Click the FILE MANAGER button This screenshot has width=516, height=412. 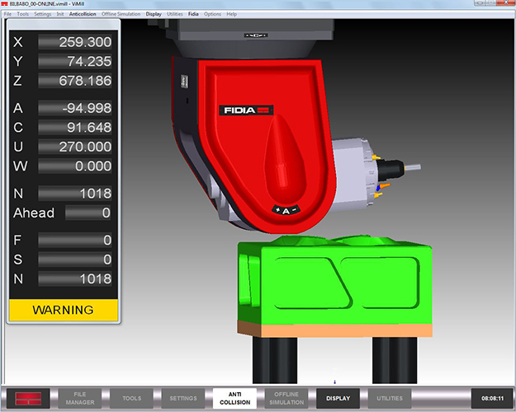point(80,399)
